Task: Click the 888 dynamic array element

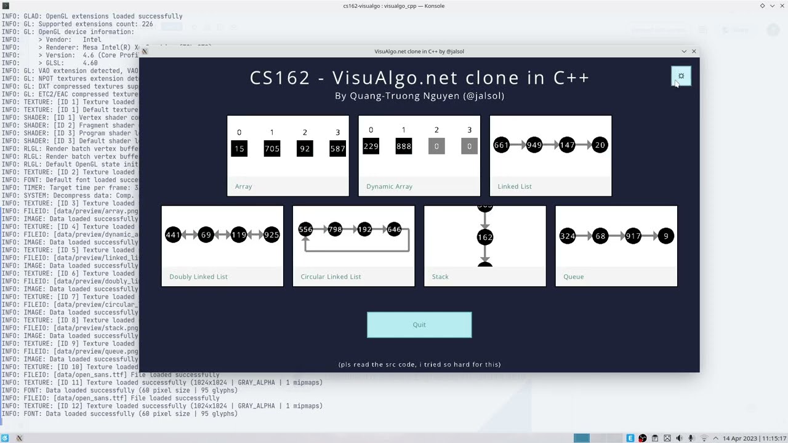Action: [404, 146]
